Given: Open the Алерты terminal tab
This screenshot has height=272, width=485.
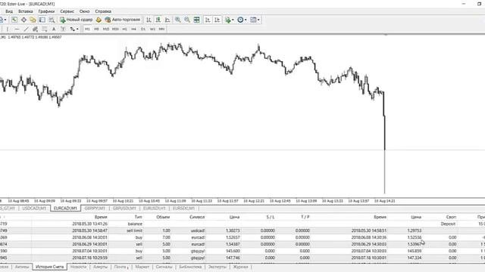Looking at the screenshot, I should point(101,267).
